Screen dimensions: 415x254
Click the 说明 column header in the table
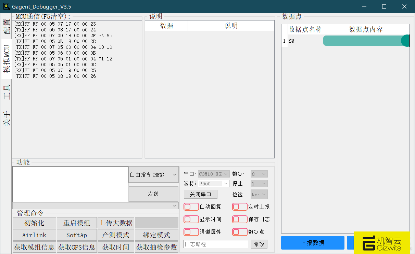click(231, 26)
